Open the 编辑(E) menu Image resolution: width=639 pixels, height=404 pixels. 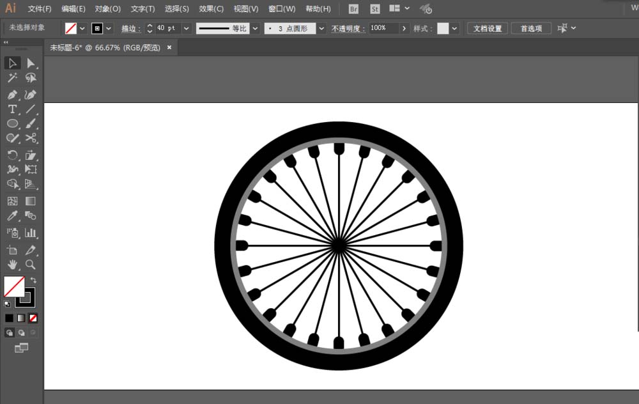click(x=73, y=9)
